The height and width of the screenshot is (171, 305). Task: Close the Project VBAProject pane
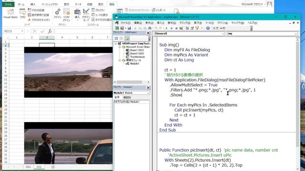(x=148, y=33)
